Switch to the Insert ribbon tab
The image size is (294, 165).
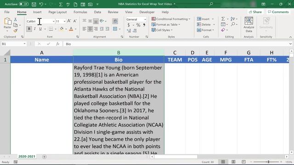(37, 12)
